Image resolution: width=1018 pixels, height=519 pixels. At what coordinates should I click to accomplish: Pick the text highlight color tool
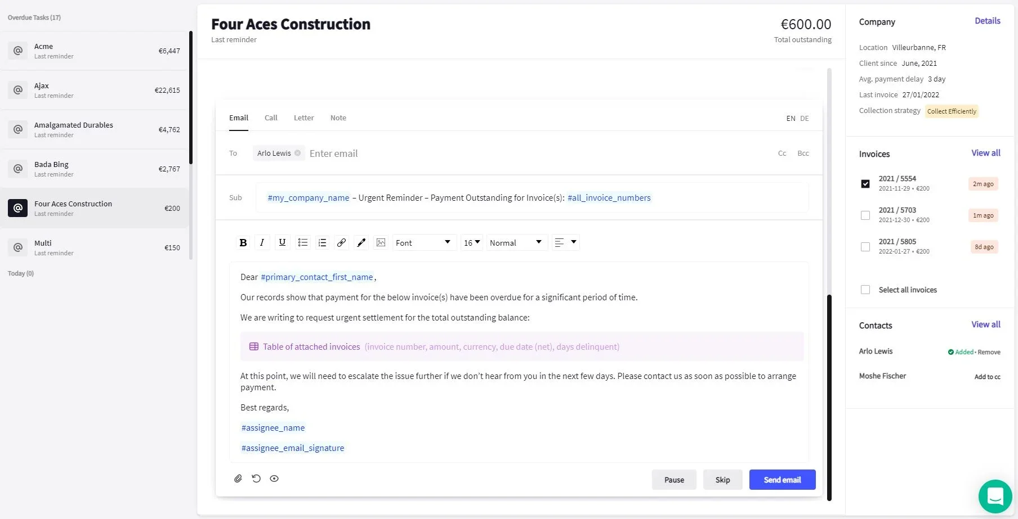click(x=361, y=242)
